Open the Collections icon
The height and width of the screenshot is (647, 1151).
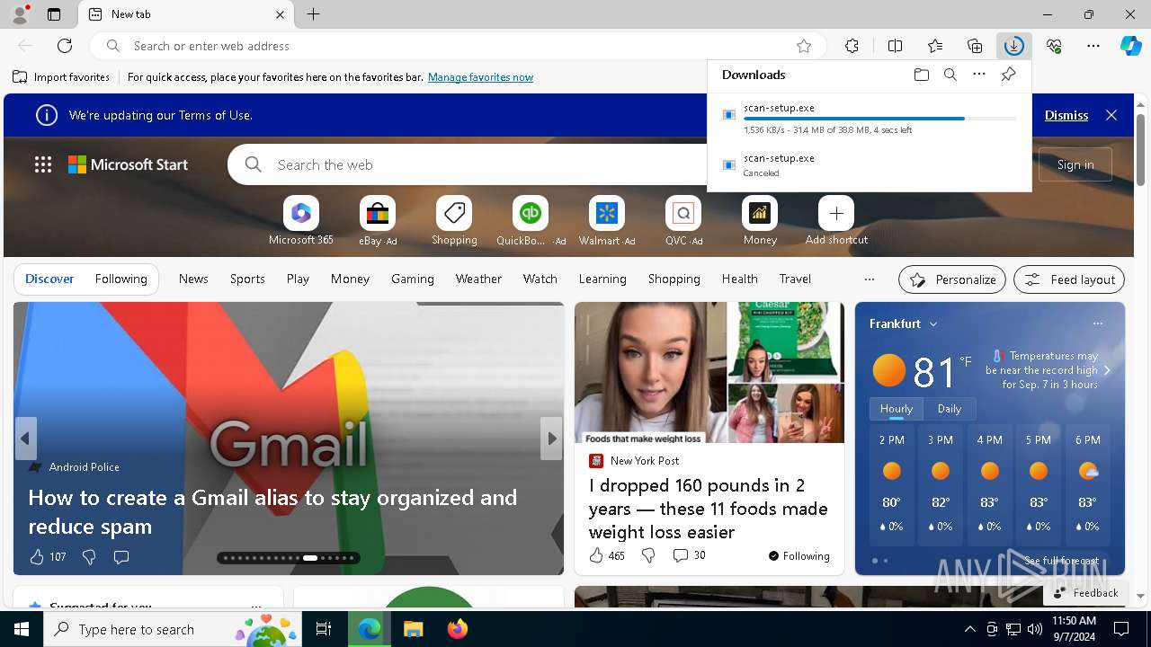point(975,46)
